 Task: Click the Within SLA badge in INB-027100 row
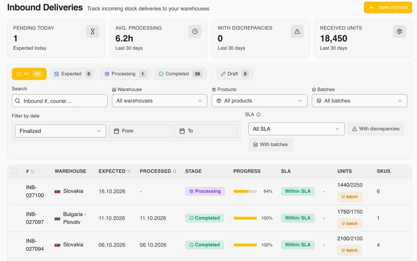point(298,191)
